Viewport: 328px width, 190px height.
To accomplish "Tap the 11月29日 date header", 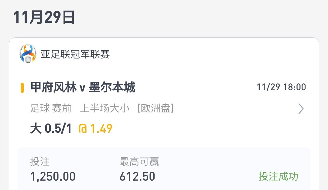I will (x=44, y=17).
